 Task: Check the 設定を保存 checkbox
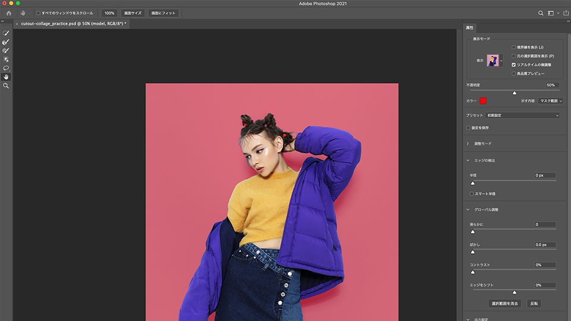468,128
